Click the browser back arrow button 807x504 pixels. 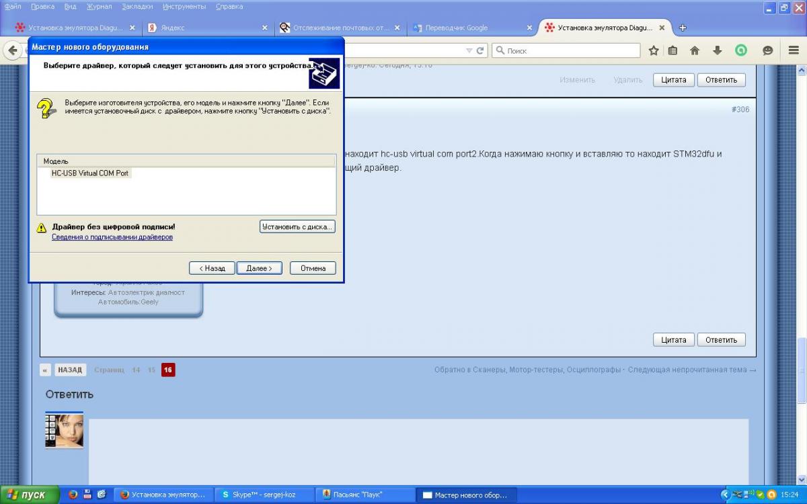coord(12,50)
